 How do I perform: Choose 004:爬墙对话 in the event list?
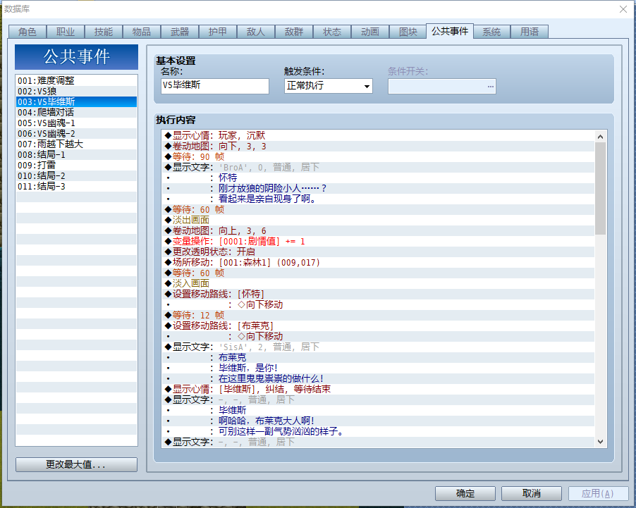(76, 112)
